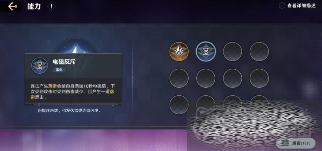This screenshot has width=322, height=151.
Task: Click the large main skill emblem behind tooltip
Action: click(76, 46)
